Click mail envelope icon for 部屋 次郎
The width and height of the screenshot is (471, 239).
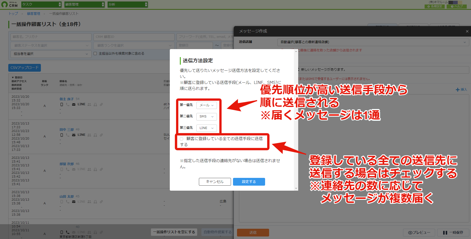[74, 169]
